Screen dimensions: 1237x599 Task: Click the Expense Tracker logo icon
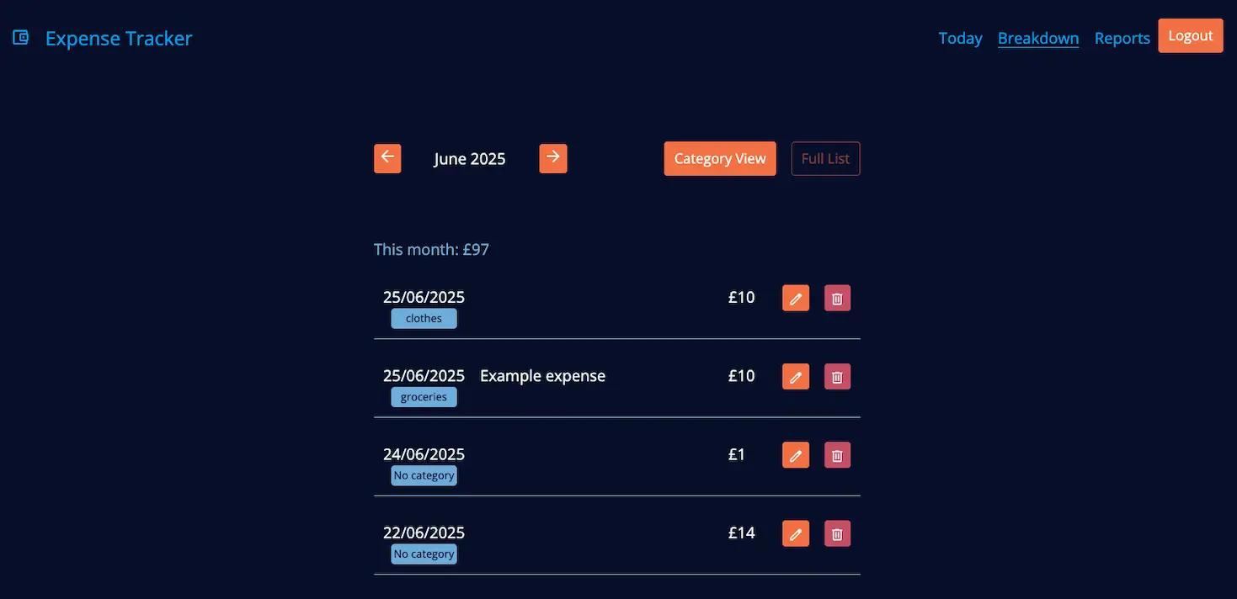(x=19, y=37)
